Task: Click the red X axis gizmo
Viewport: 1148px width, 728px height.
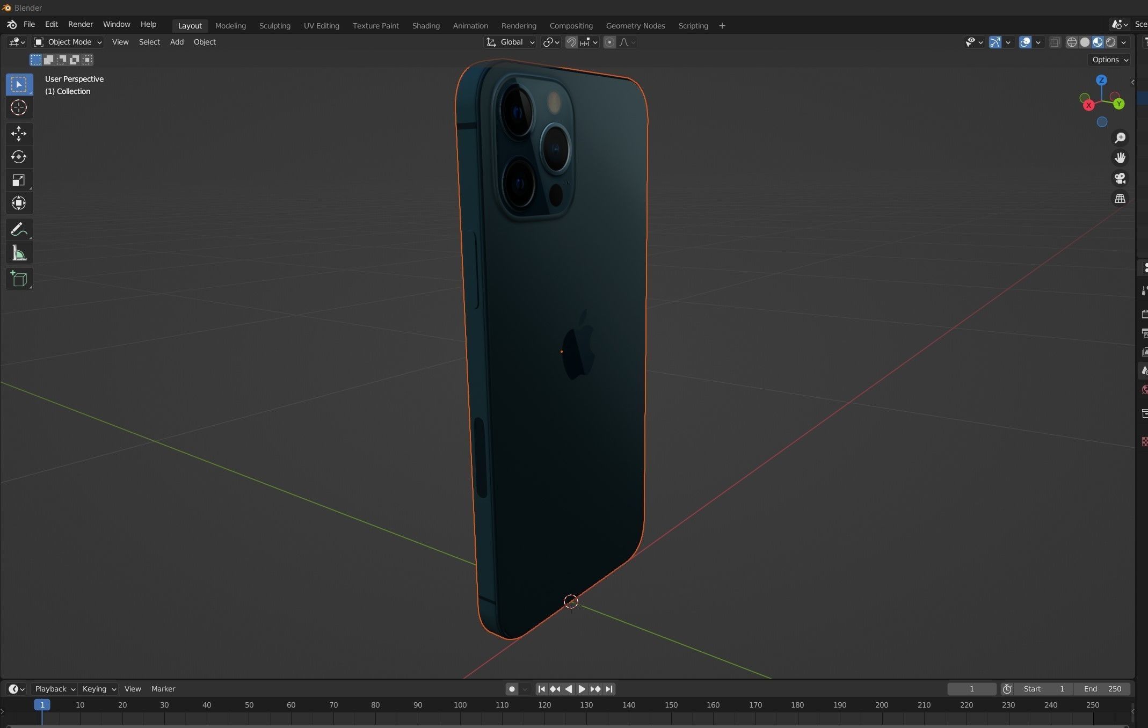Action: [x=1088, y=105]
